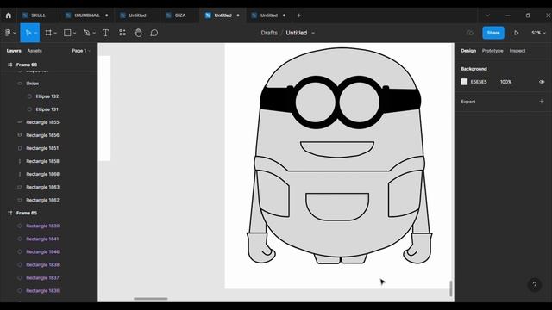
Task: Click the background hex value E5E5E5
Action: point(479,82)
